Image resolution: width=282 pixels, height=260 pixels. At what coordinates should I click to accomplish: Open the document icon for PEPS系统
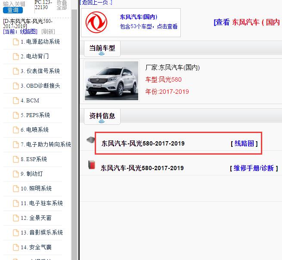[16, 115]
